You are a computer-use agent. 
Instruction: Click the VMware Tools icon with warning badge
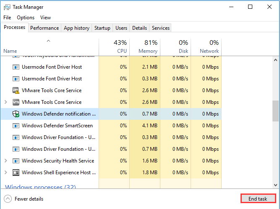pyautogui.click(x=16, y=90)
